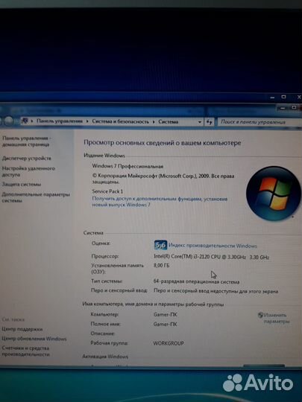Select Панель управления breadcrumb segment
Screen dimensions: 302x402
coord(60,121)
